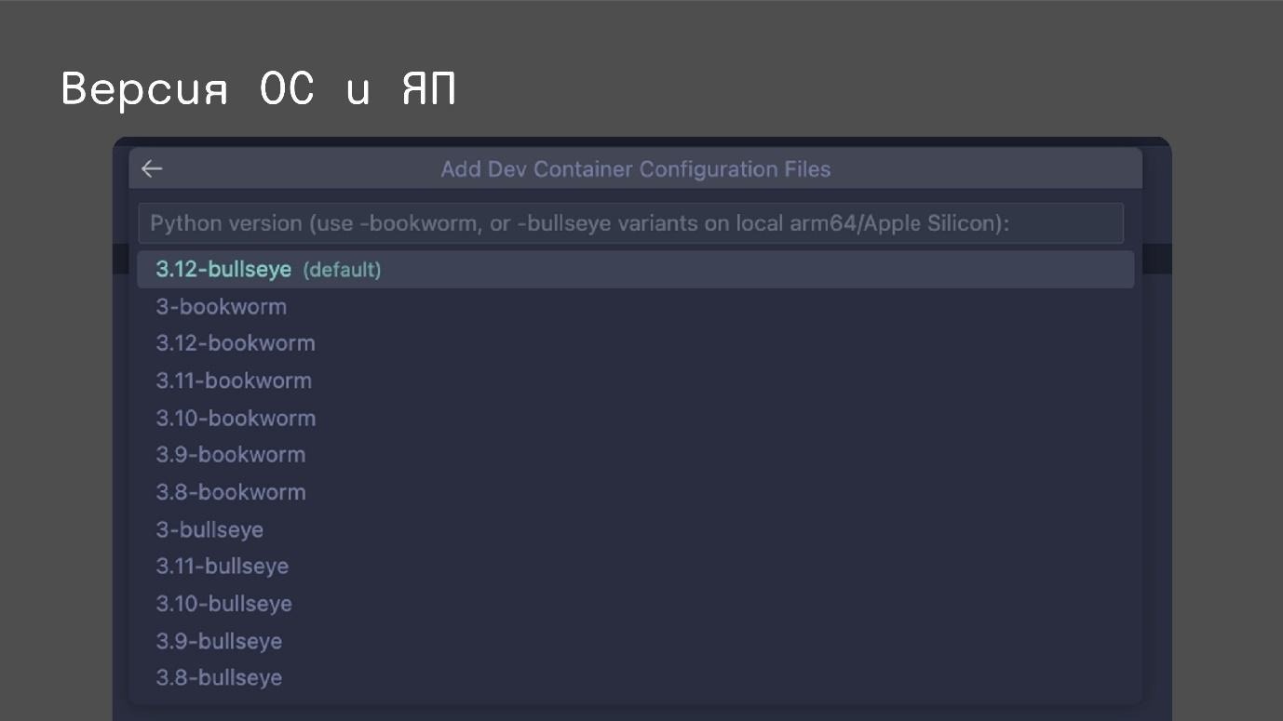Select 3.11-bullseye from the list
The height and width of the screenshot is (721, 1283).
click(x=222, y=566)
